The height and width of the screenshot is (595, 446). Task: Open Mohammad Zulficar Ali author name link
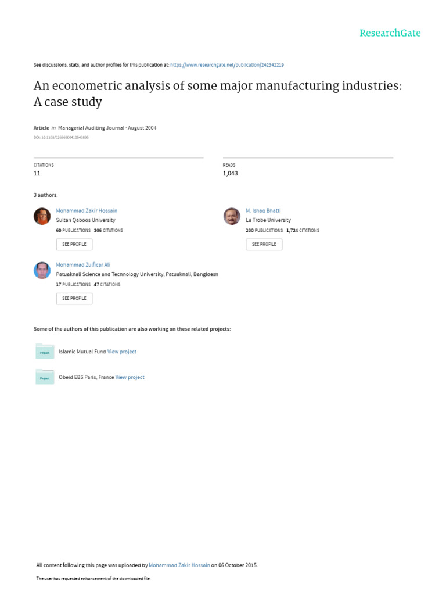(x=83, y=264)
